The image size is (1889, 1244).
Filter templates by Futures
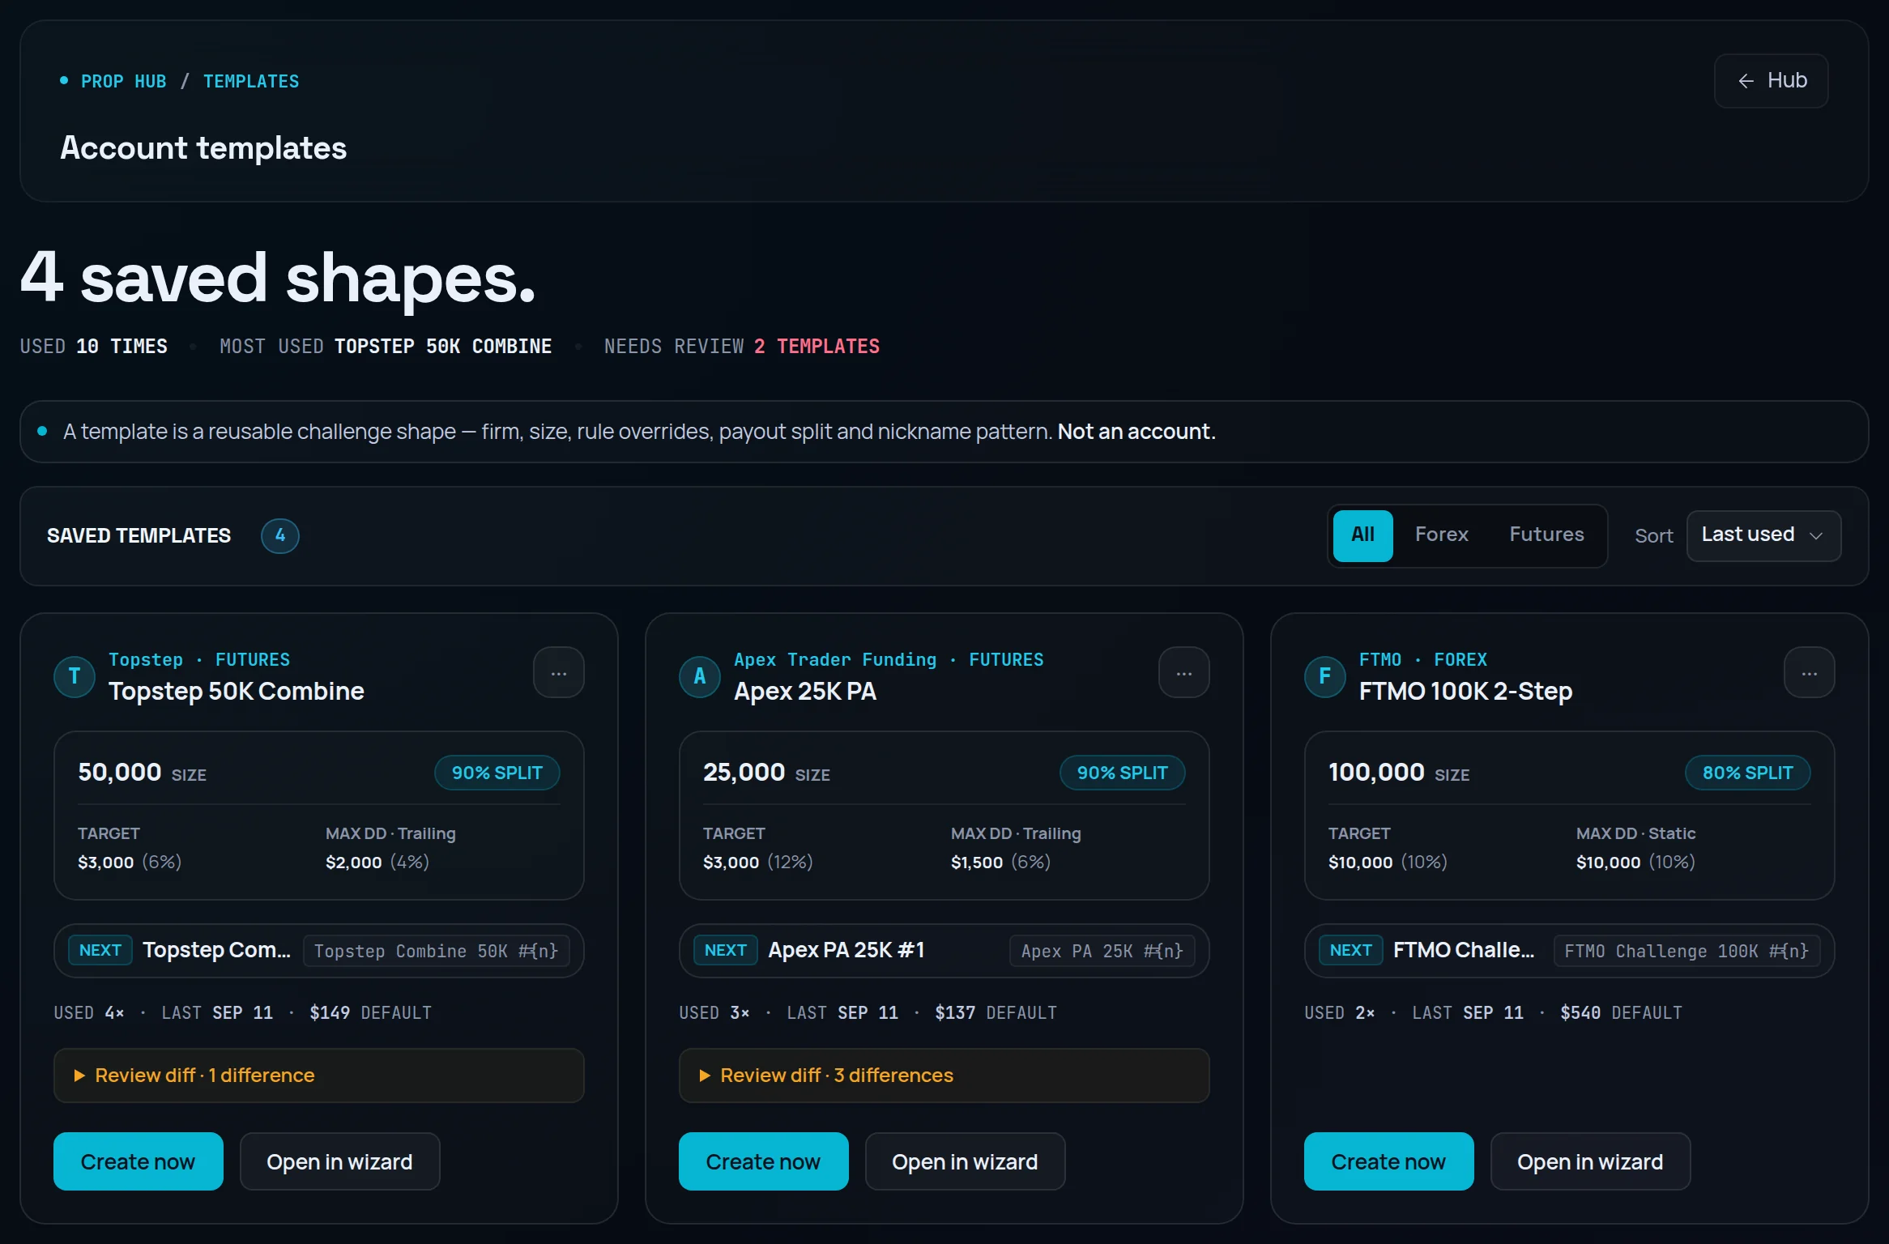(1546, 535)
